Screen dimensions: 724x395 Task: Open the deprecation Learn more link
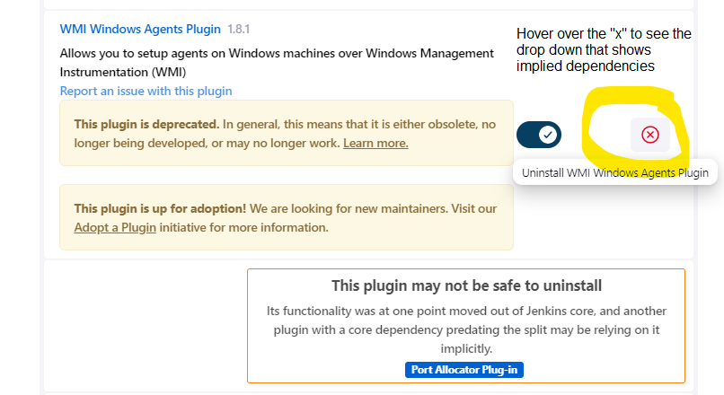tap(375, 143)
